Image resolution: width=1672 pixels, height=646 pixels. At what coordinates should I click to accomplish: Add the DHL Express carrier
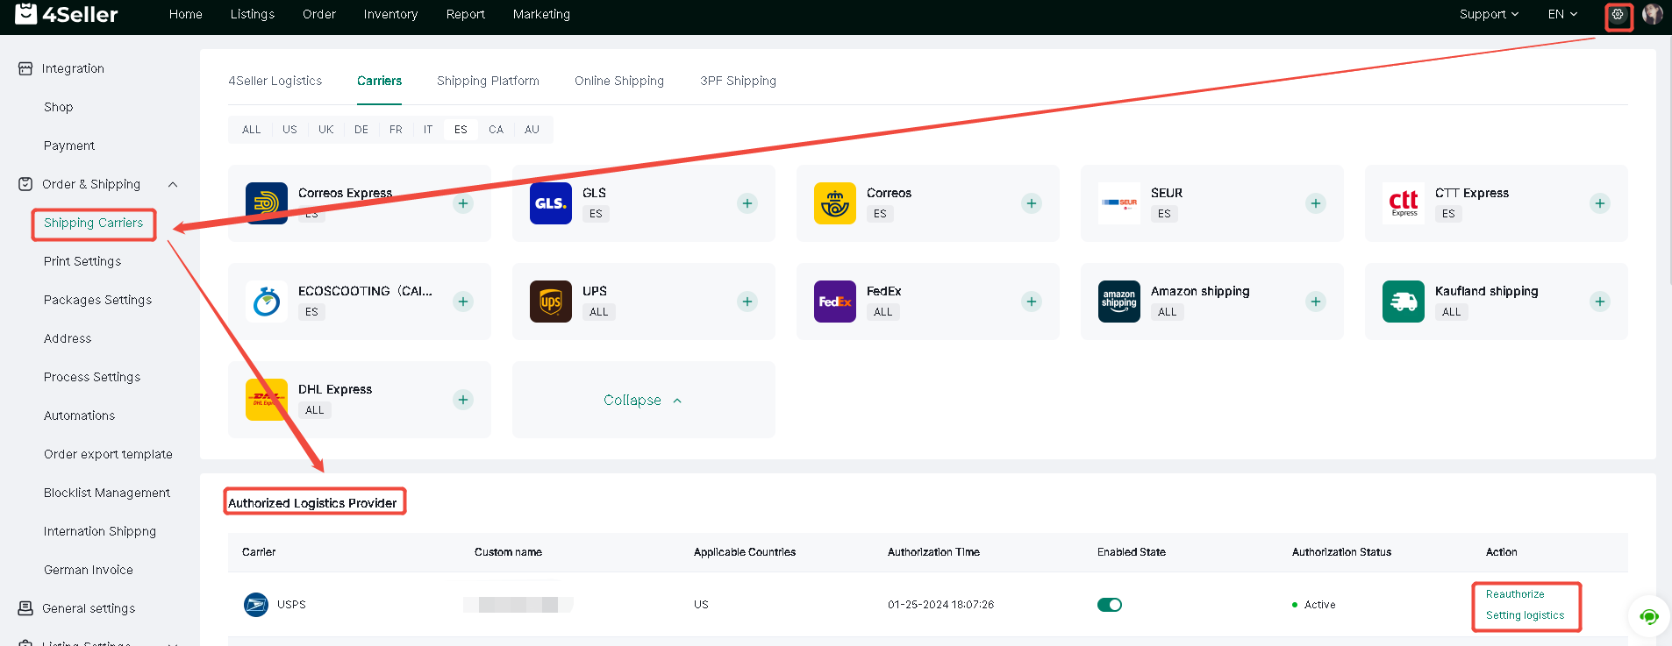pyautogui.click(x=463, y=400)
